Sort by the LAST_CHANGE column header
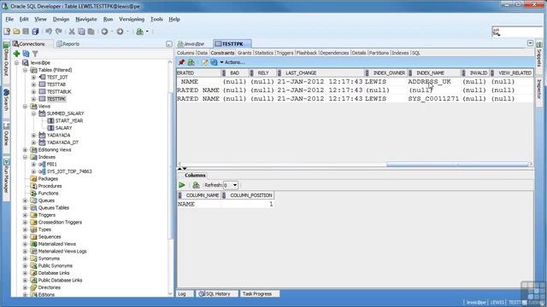Viewport: 547px width, 307px height. (321, 72)
